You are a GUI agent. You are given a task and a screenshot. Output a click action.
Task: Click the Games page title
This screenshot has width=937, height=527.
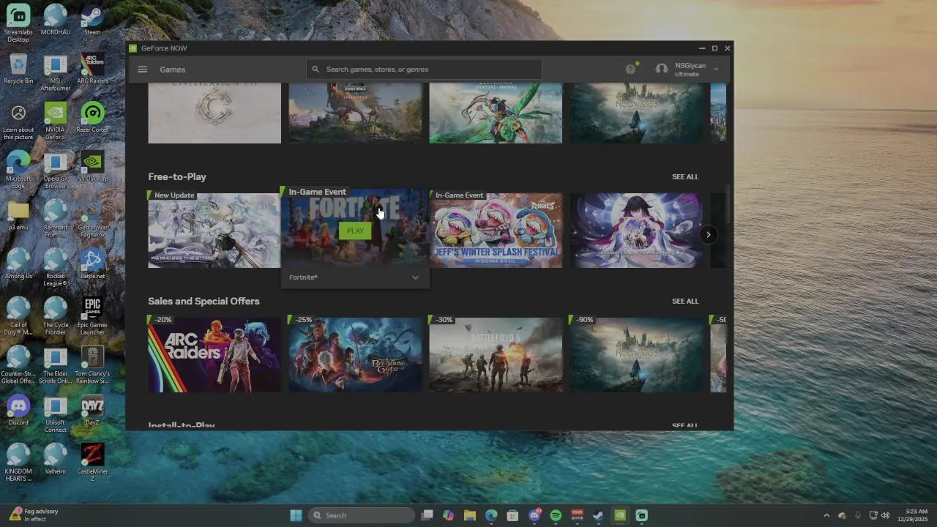coord(173,70)
